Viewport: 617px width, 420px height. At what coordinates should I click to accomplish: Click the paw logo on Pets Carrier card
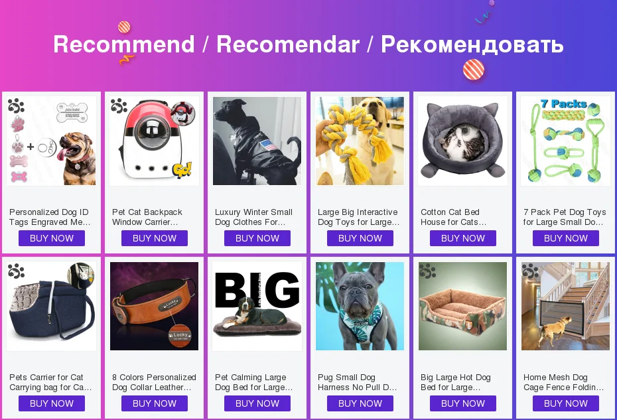[x=16, y=271]
